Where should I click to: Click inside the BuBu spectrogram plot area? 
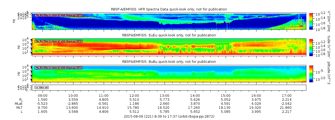coord(169,73)
